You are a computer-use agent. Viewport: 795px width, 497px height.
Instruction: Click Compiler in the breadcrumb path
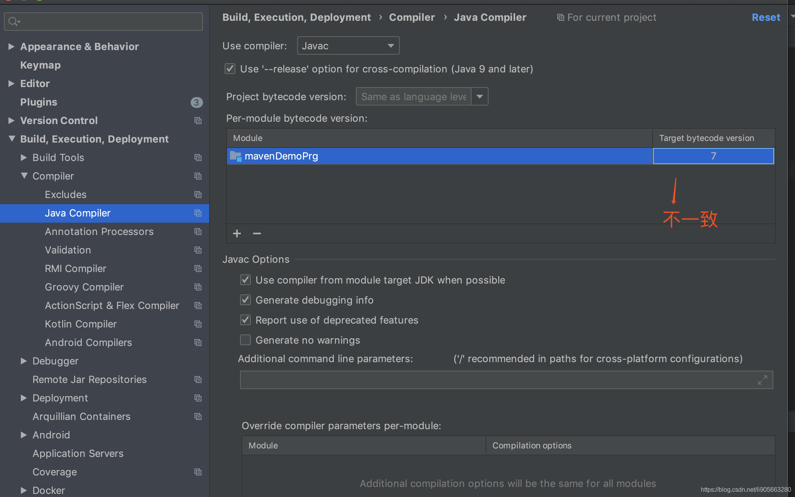click(412, 17)
